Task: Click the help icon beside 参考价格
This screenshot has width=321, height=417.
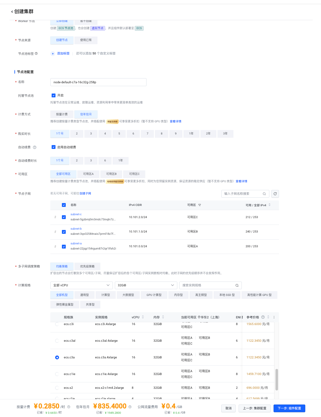Action: (x=263, y=317)
